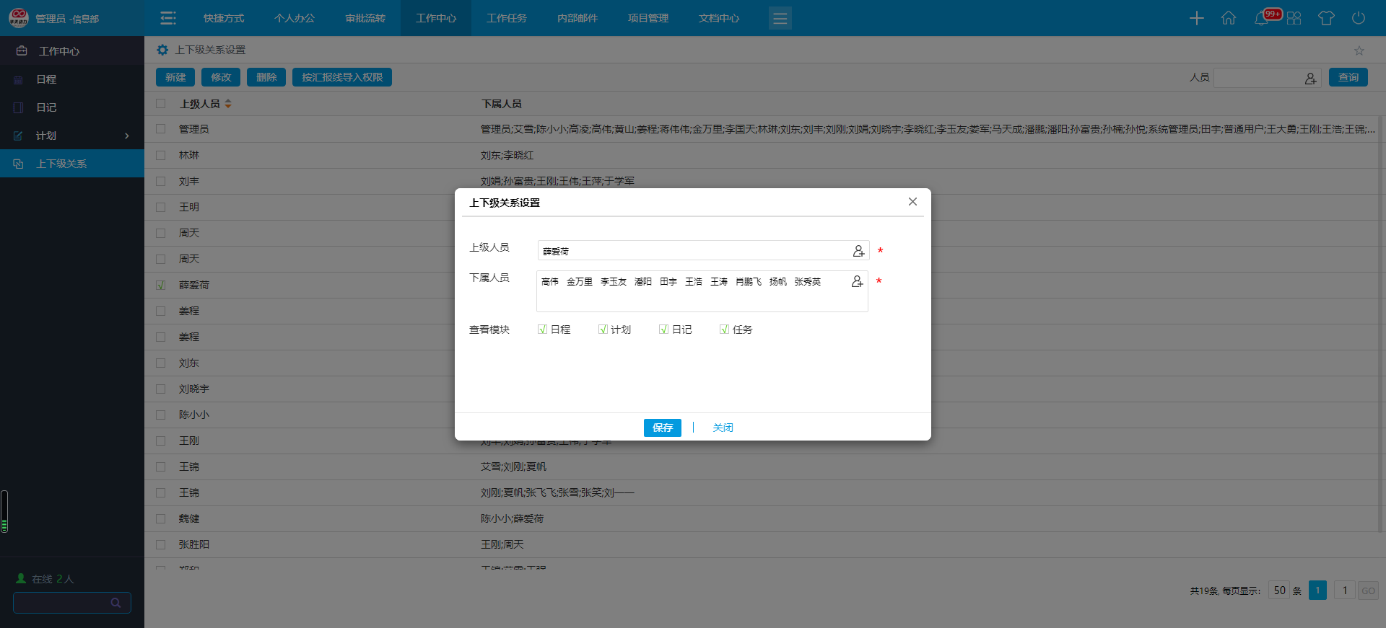
Task: Click the 关闭 link in dialog
Action: tap(723, 428)
